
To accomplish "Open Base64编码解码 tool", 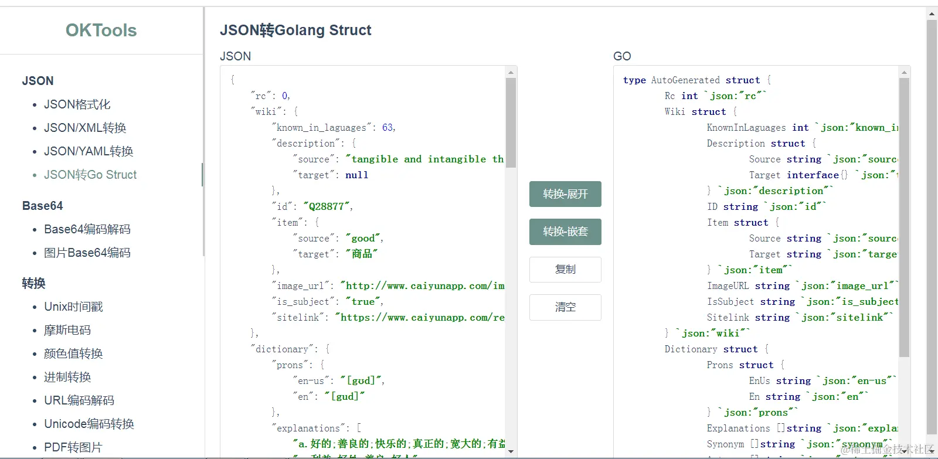I will point(87,229).
